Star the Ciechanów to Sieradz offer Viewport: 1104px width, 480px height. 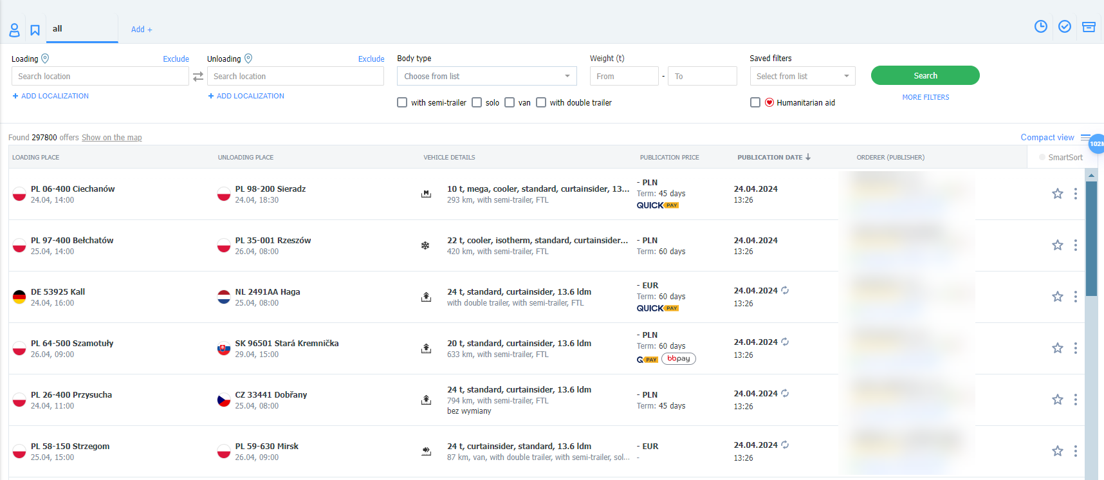[x=1057, y=194]
